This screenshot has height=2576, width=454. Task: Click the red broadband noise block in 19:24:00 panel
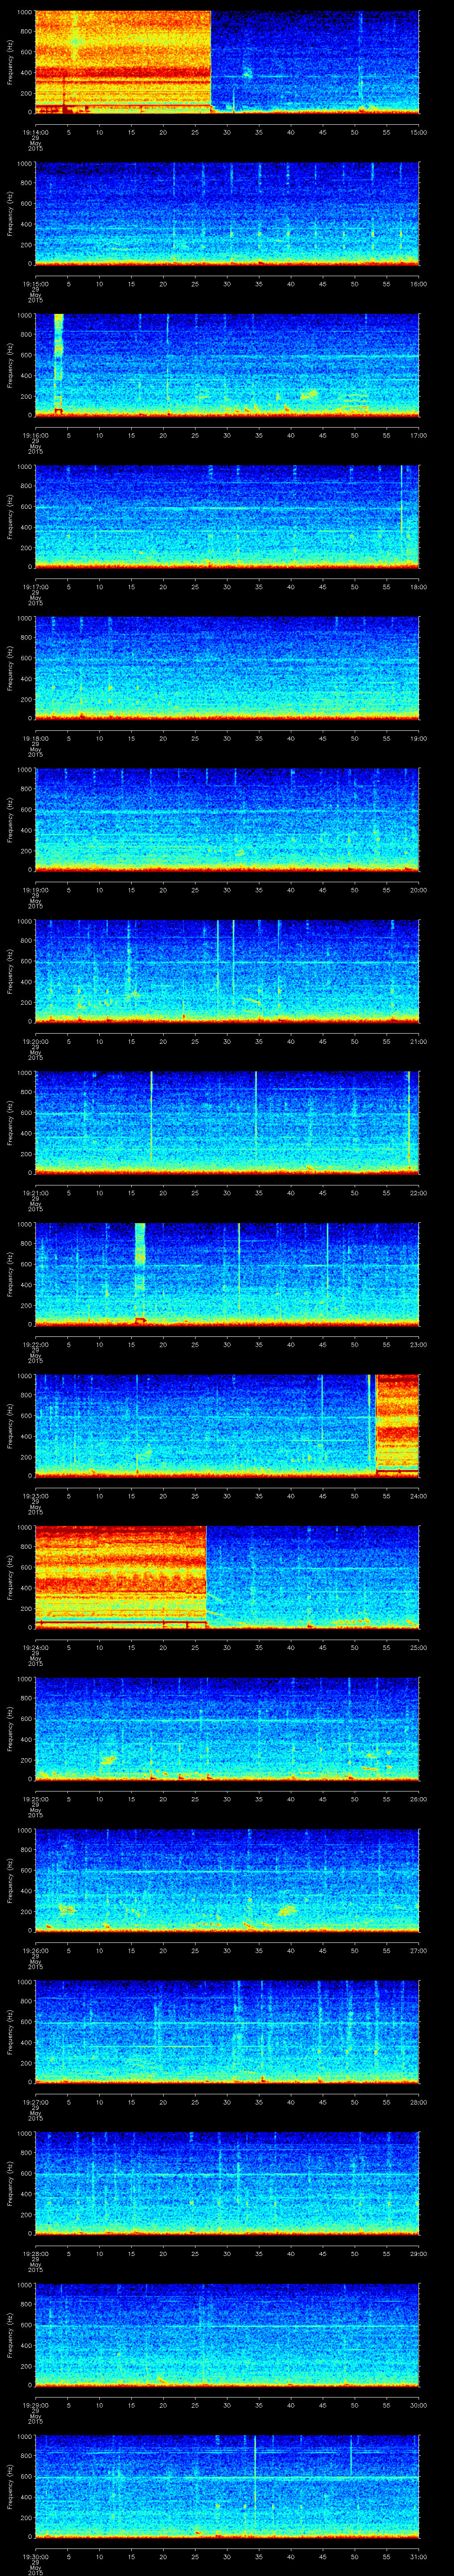[x=121, y=1577]
